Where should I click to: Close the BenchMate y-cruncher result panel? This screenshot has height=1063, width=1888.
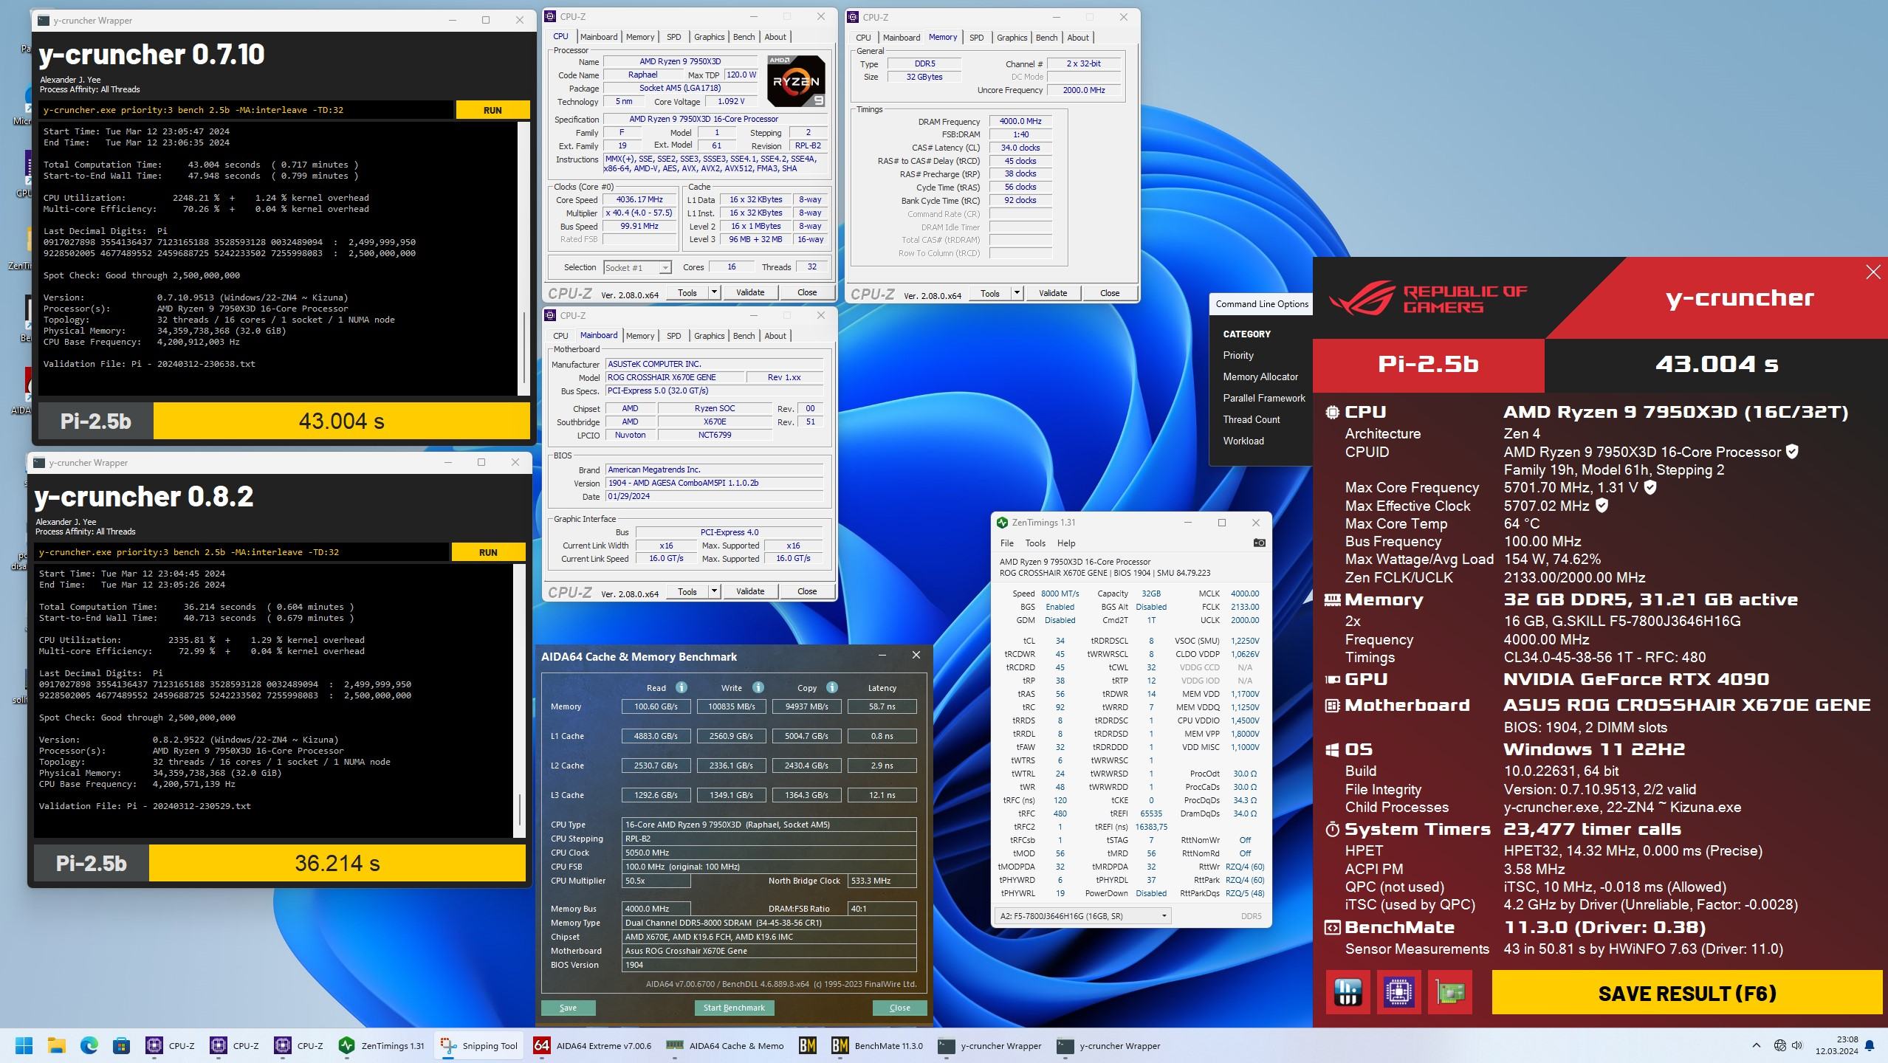[1872, 272]
